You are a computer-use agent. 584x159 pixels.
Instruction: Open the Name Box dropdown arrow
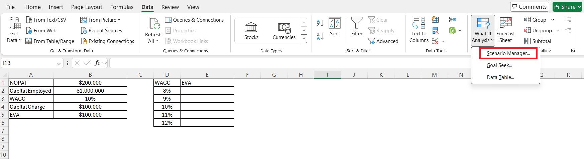[x=59, y=63]
